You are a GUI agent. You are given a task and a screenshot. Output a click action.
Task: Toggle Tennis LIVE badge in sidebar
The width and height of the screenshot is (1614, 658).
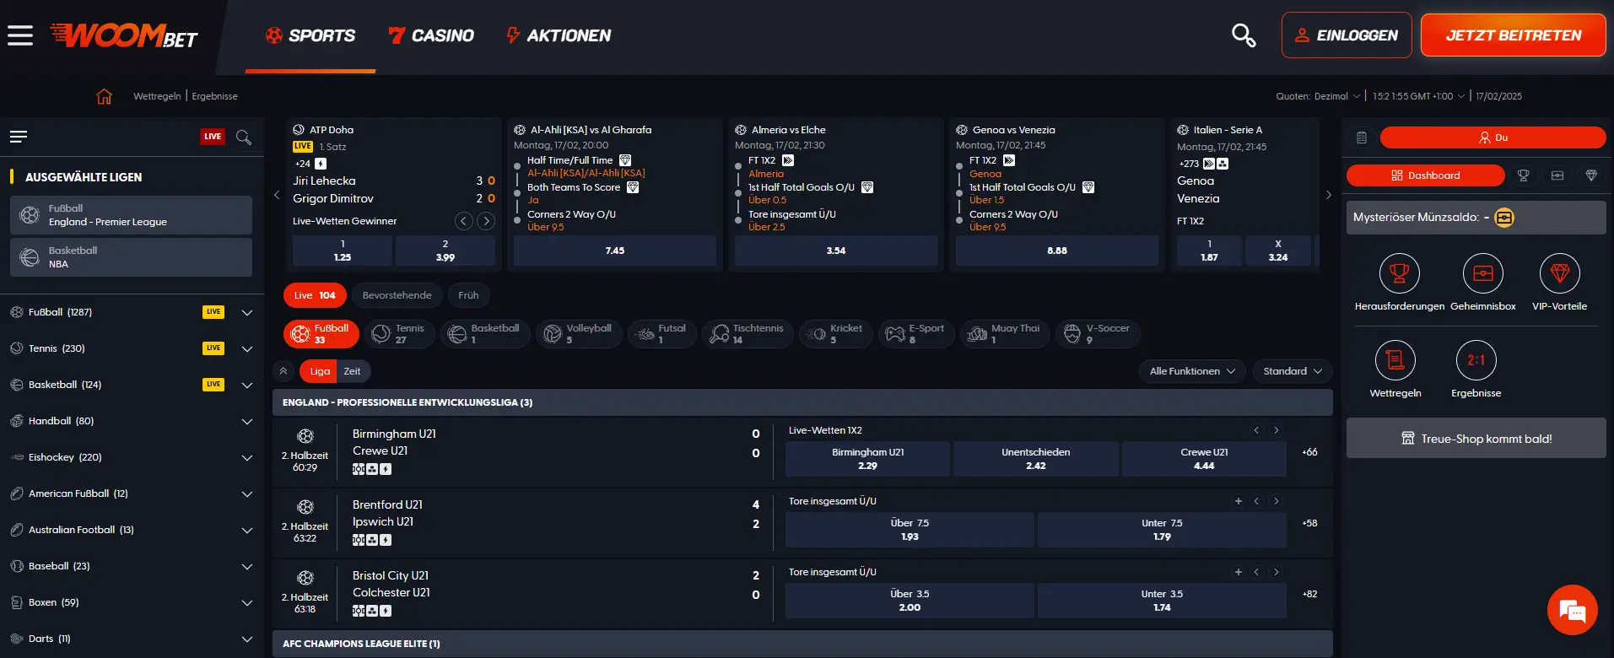[x=213, y=348]
